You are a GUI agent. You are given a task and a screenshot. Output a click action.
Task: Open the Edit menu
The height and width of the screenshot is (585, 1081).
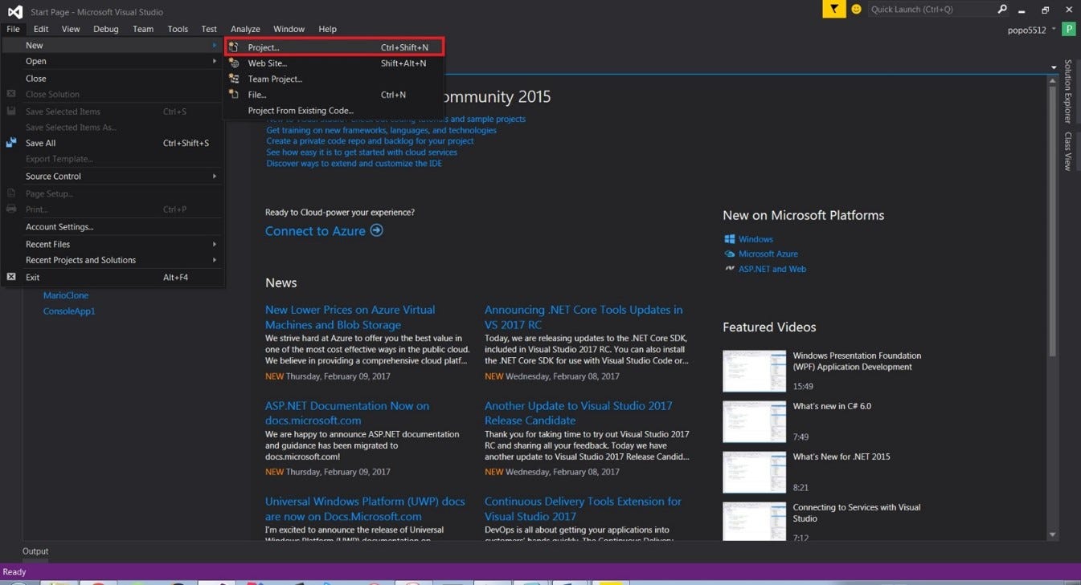tap(41, 29)
